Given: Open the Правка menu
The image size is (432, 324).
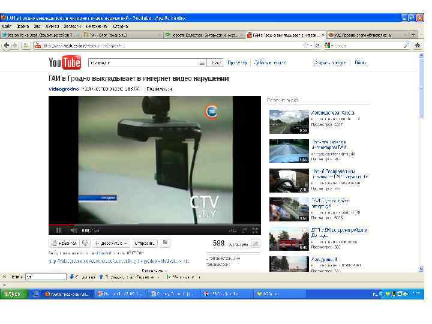Looking at the screenshot, I should click(x=23, y=26).
